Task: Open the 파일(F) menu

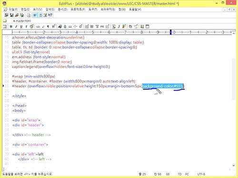Action: click(13, 9)
